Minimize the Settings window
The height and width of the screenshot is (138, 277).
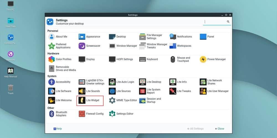[222, 15]
